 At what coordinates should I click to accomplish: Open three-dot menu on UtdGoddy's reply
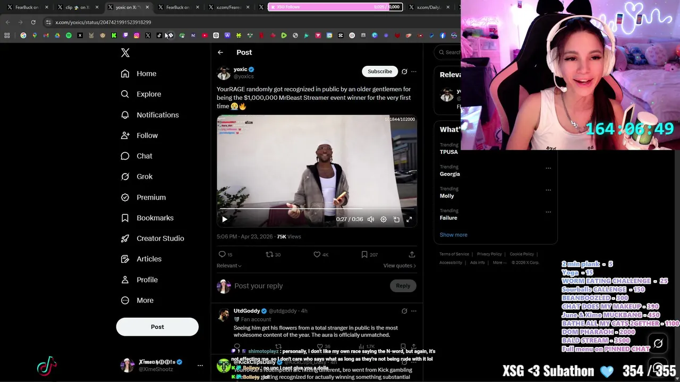point(414,311)
